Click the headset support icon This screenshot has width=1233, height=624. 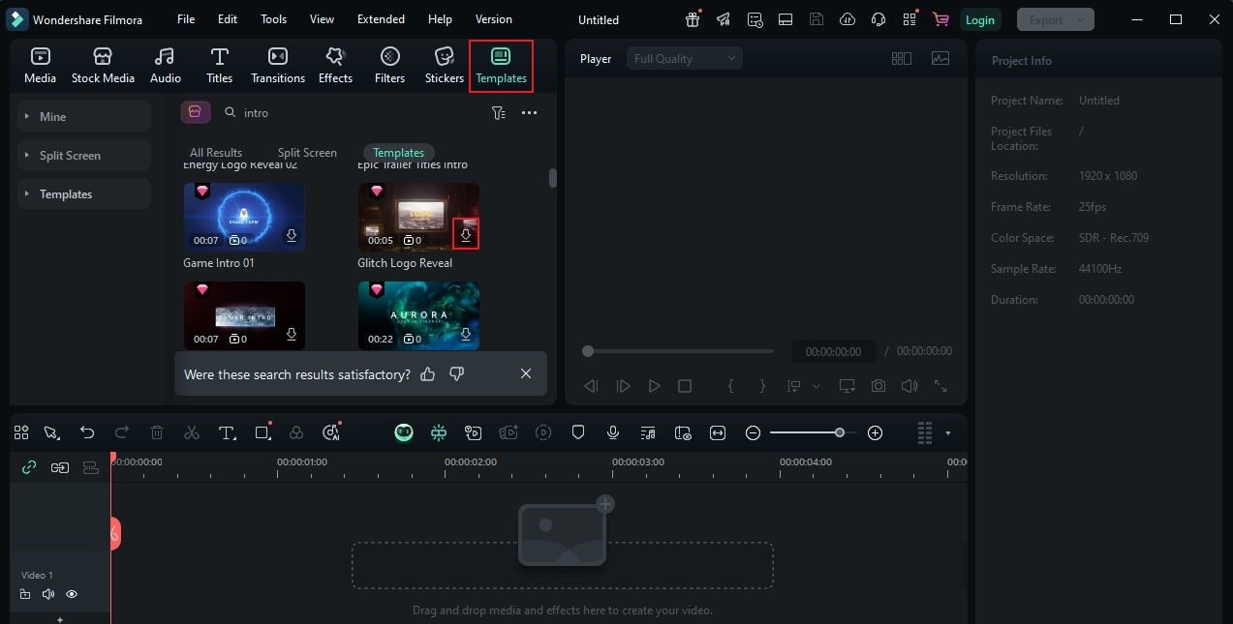(879, 19)
